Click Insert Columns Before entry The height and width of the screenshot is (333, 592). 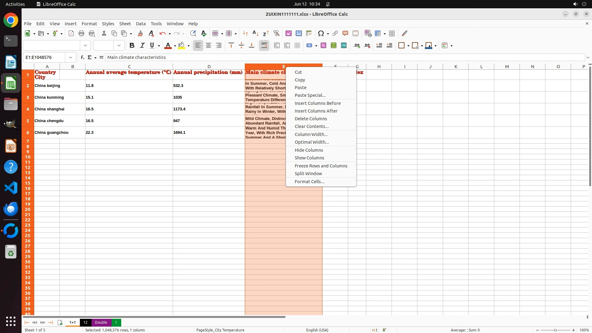coord(317,103)
